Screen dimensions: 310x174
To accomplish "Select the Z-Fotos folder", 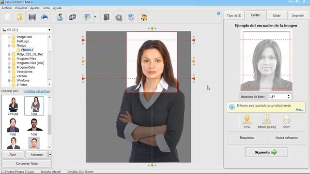I will [22, 85].
